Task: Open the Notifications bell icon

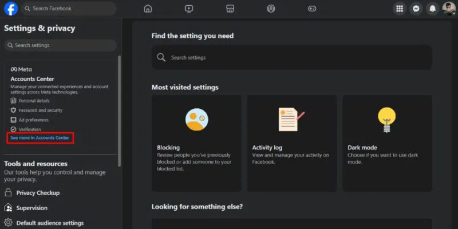Action: [432, 9]
